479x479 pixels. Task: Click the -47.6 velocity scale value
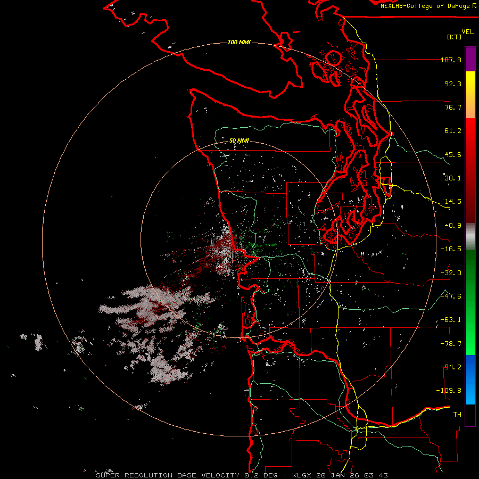pos(451,296)
